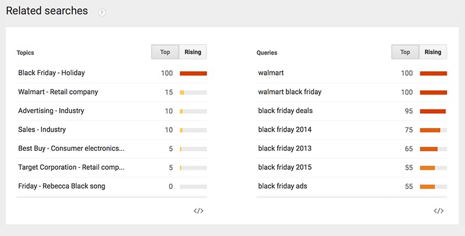Click embed code icon under Topics list

coord(198,211)
